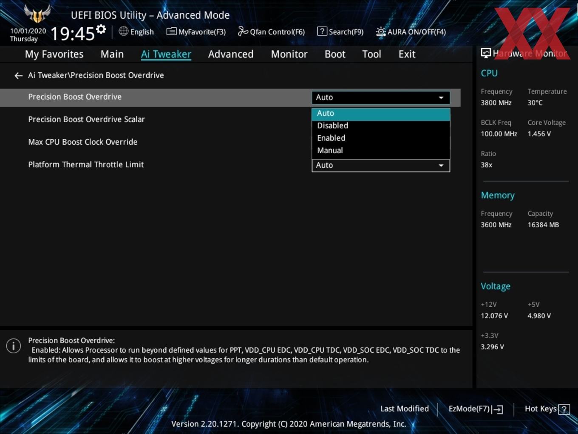578x434 pixels.
Task: Go to the Advanced tab
Action: pos(231,54)
